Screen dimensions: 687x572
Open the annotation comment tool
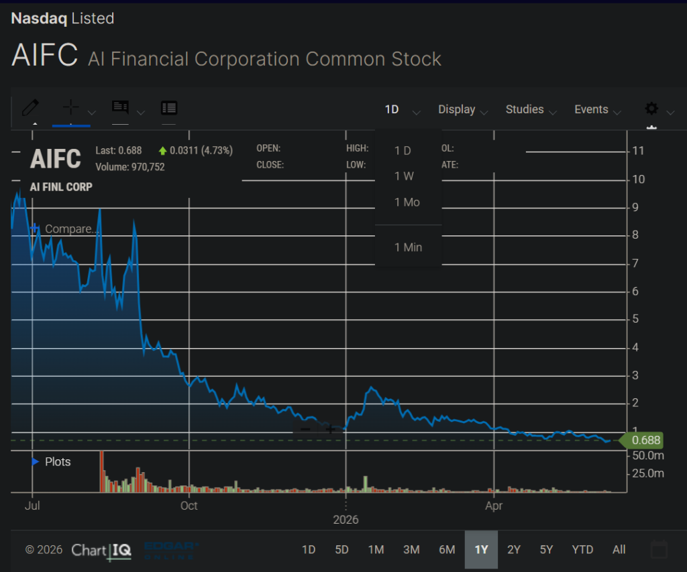[120, 107]
